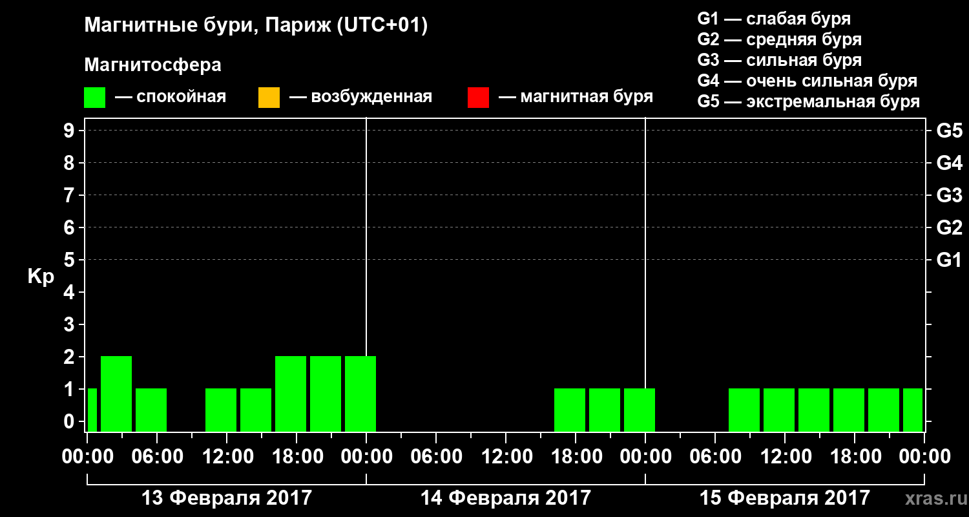Click the 'Магнитосфера' heading

point(153,65)
